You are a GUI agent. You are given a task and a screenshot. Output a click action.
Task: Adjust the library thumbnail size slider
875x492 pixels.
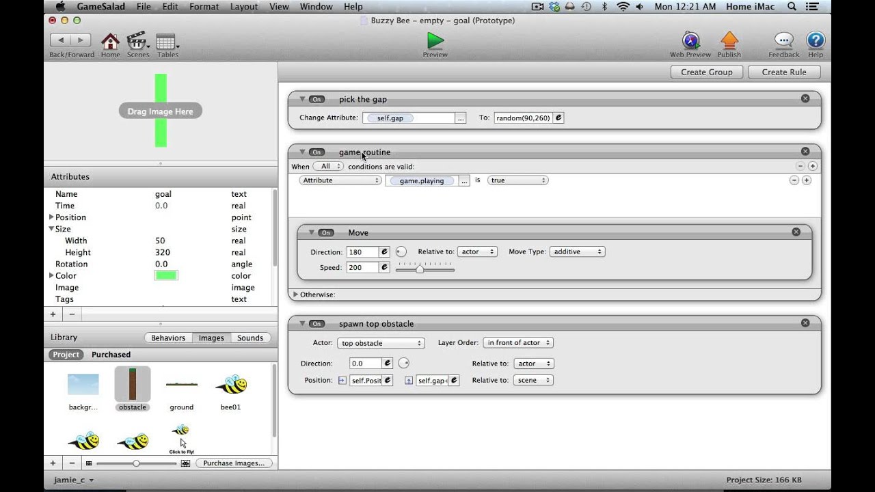tap(136, 463)
